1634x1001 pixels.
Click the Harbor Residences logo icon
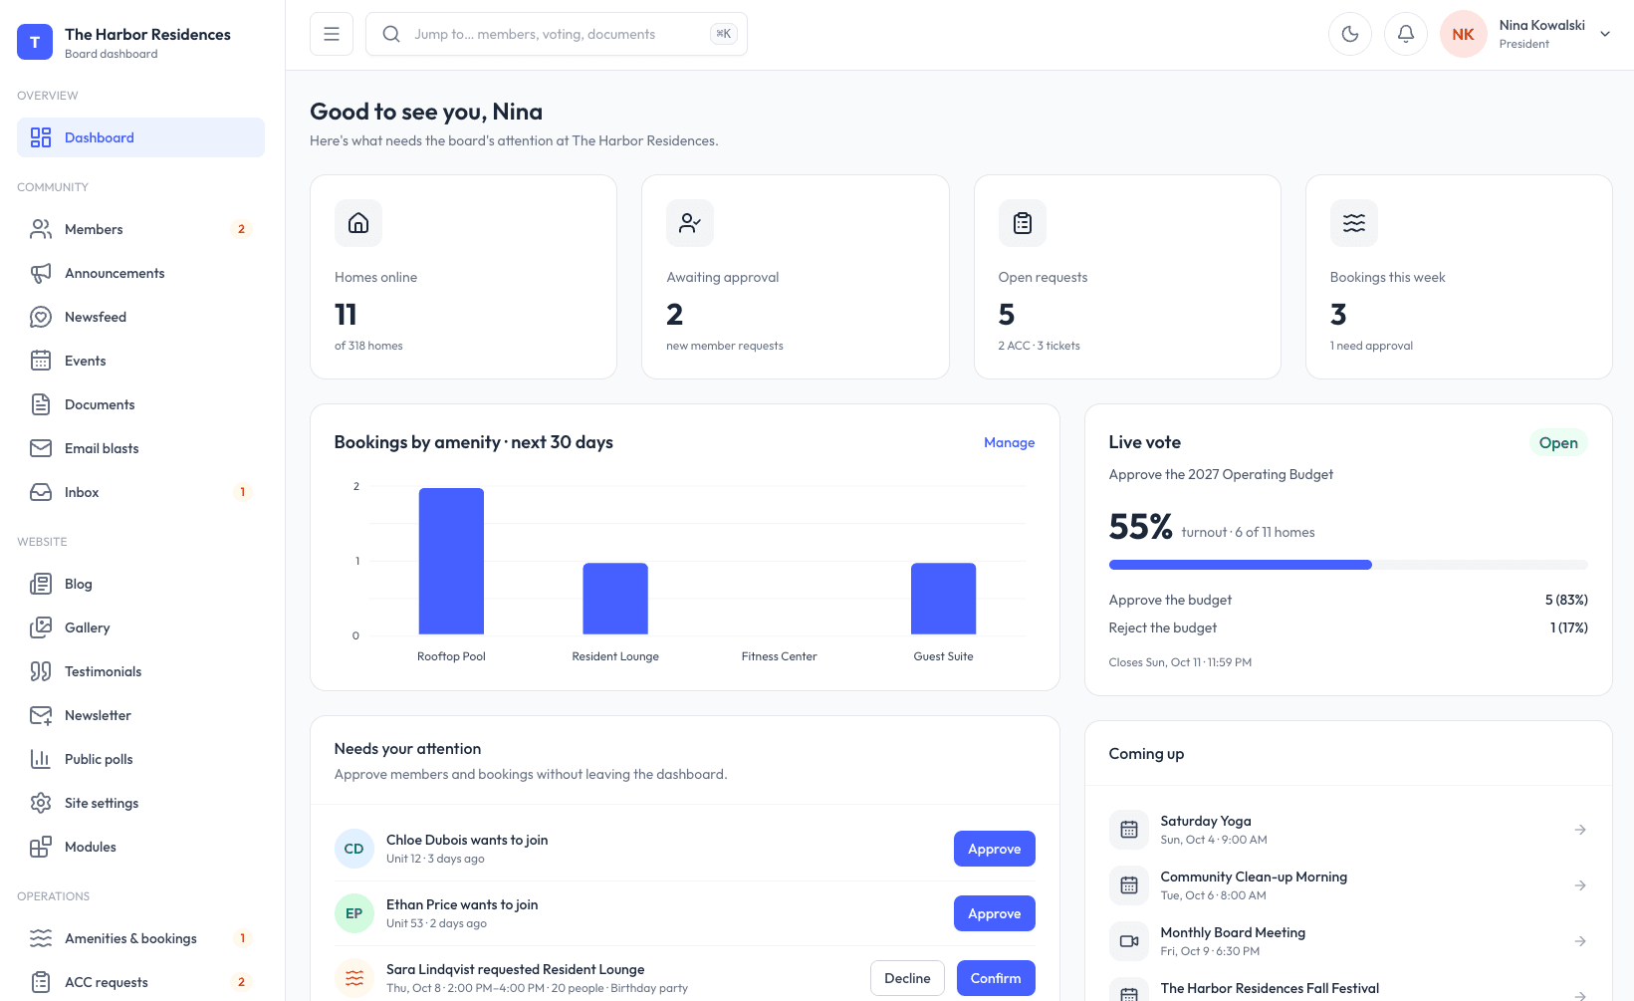click(x=35, y=42)
